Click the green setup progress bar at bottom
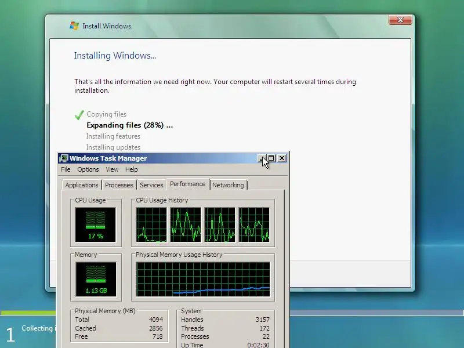This screenshot has height=348, width=464. coord(28,313)
